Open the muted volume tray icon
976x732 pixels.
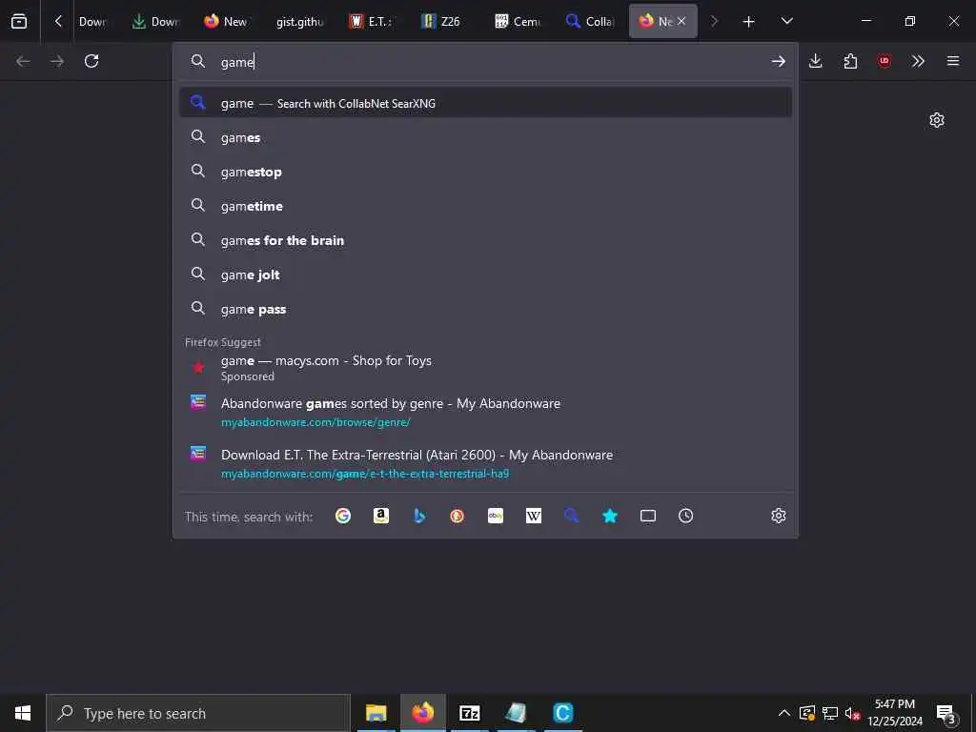[853, 713]
